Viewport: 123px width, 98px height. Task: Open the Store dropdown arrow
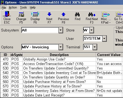click(92, 30)
